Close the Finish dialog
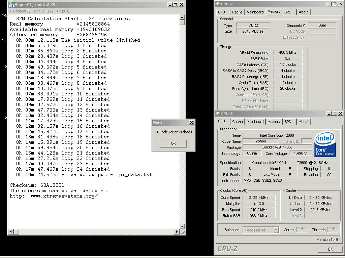 191,122
